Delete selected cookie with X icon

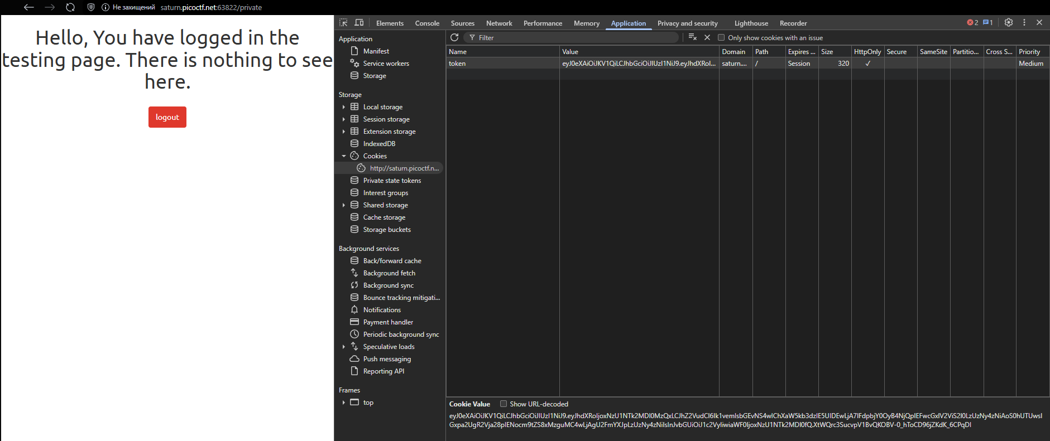tap(707, 37)
